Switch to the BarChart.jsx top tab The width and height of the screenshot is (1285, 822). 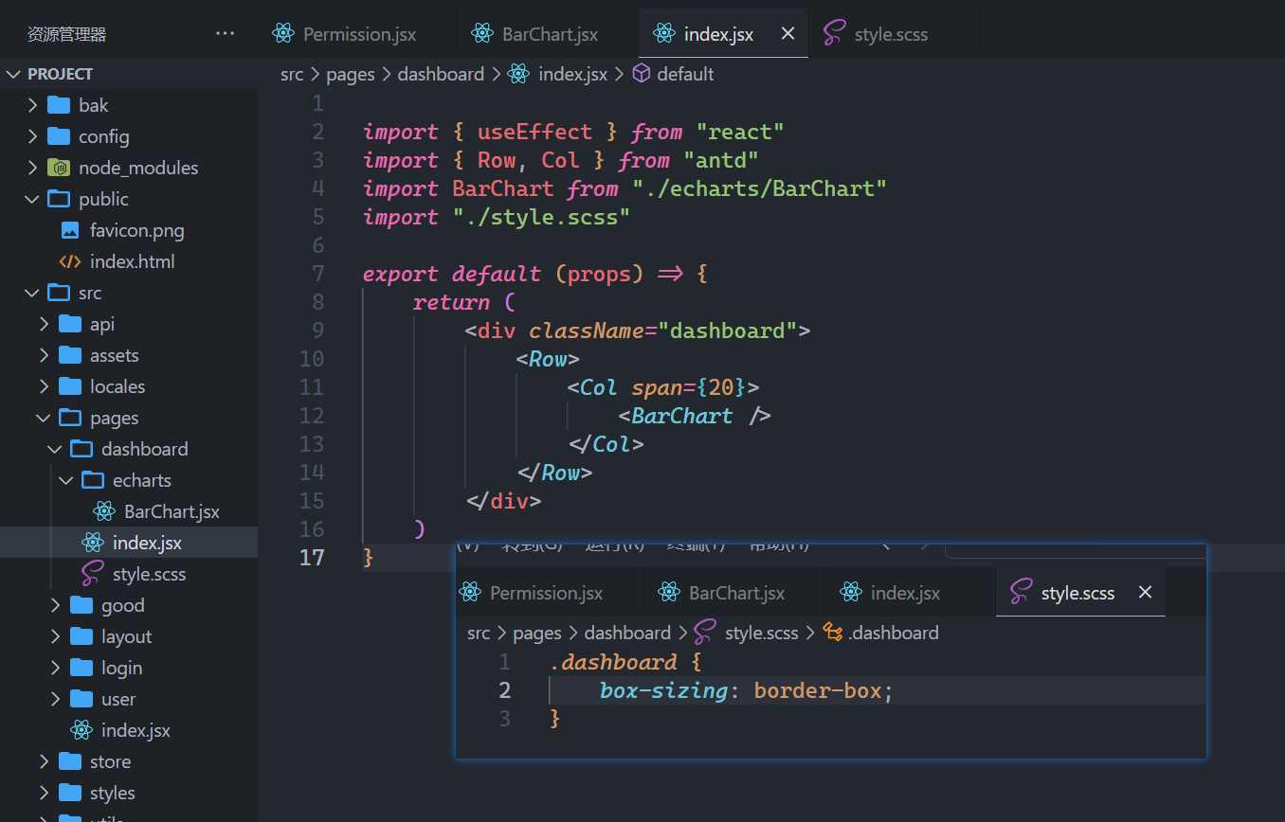pyautogui.click(x=547, y=34)
